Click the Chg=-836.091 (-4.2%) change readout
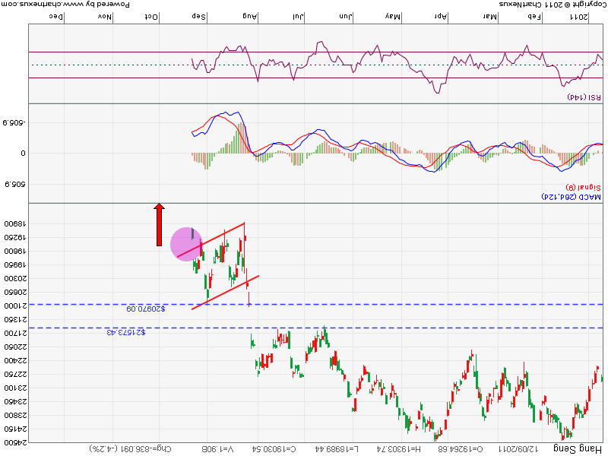 point(130,448)
